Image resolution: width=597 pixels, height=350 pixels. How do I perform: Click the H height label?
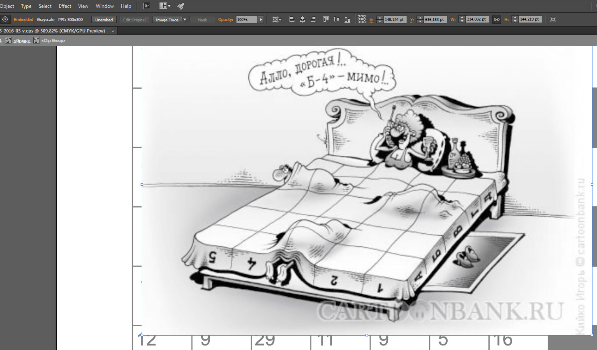(x=507, y=20)
